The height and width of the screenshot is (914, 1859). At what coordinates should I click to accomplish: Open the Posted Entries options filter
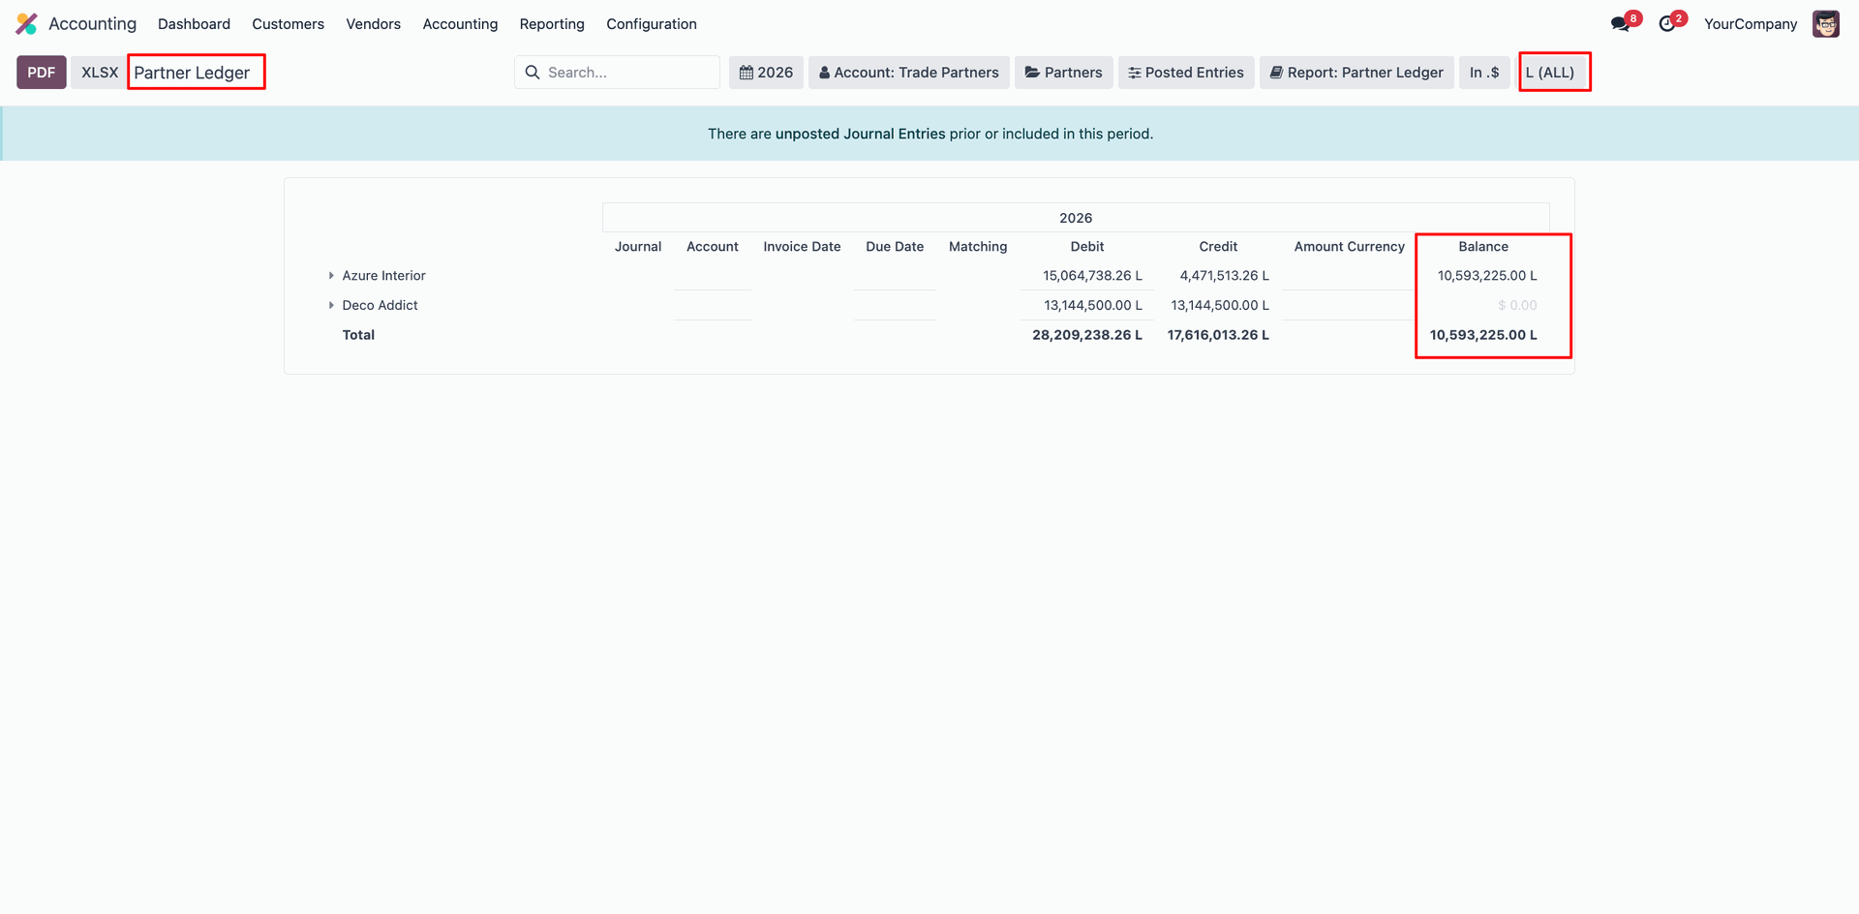click(1185, 73)
